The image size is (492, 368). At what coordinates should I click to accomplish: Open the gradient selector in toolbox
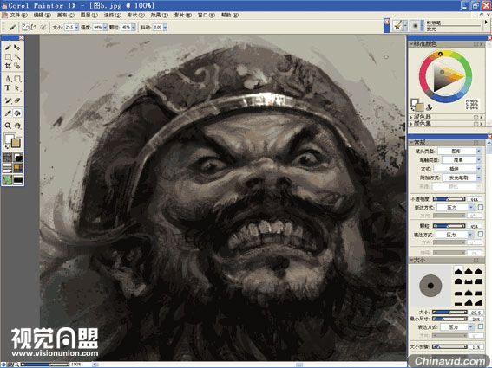pos(18,158)
